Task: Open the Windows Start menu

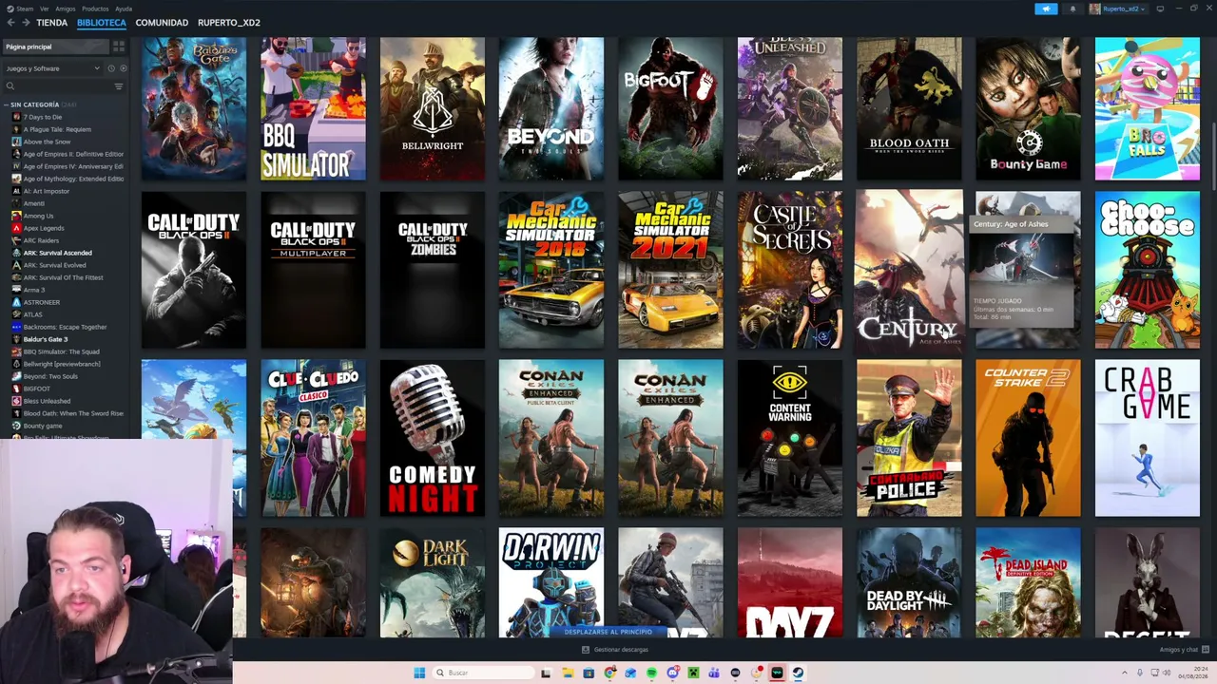Action: pyautogui.click(x=419, y=673)
